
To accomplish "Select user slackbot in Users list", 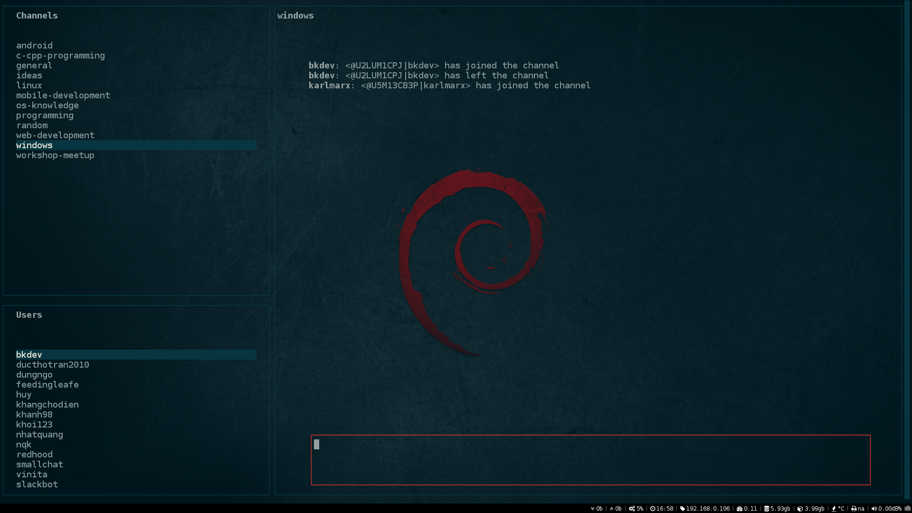I will 37,484.
